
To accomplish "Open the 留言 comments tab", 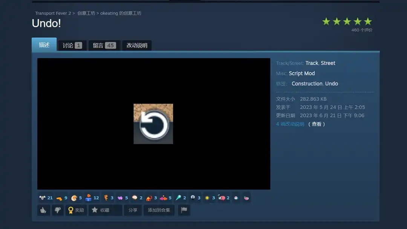I will (x=104, y=45).
